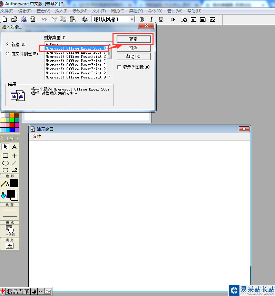Click the Restart run flag icon
This screenshot has width=275, height=296.
point(173,19)
